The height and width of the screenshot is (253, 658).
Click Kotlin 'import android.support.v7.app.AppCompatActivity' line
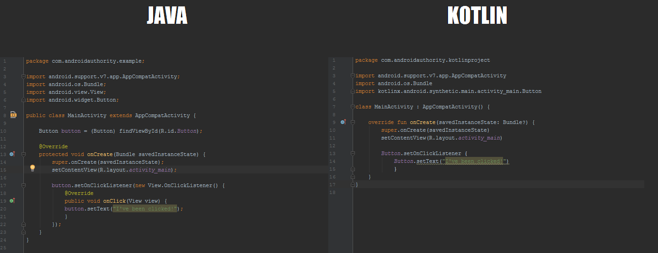click(x=431, y=75)
